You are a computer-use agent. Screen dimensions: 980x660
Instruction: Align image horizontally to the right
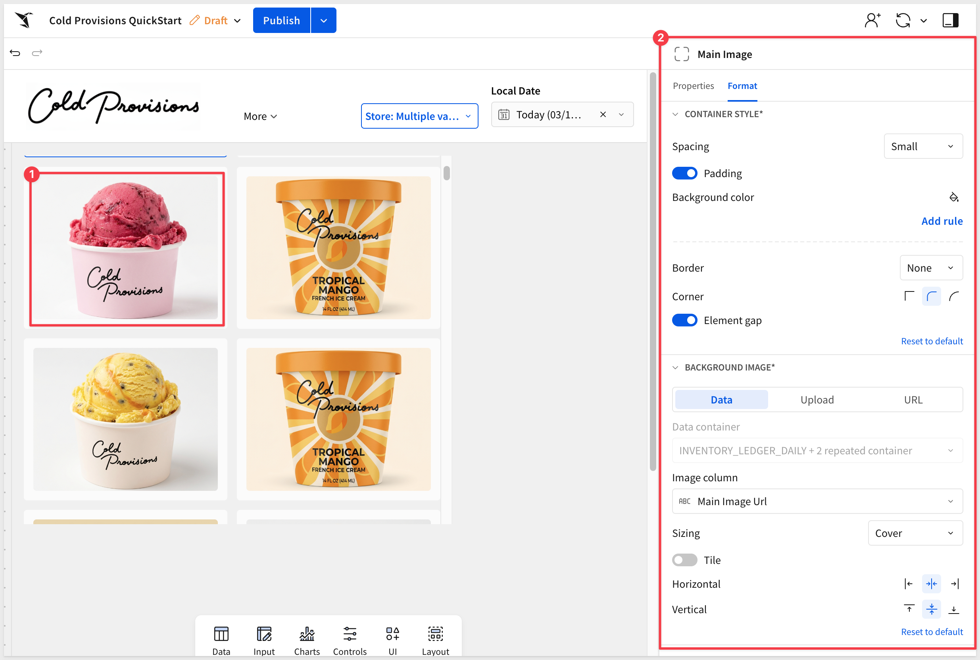[x=954, y=584]
